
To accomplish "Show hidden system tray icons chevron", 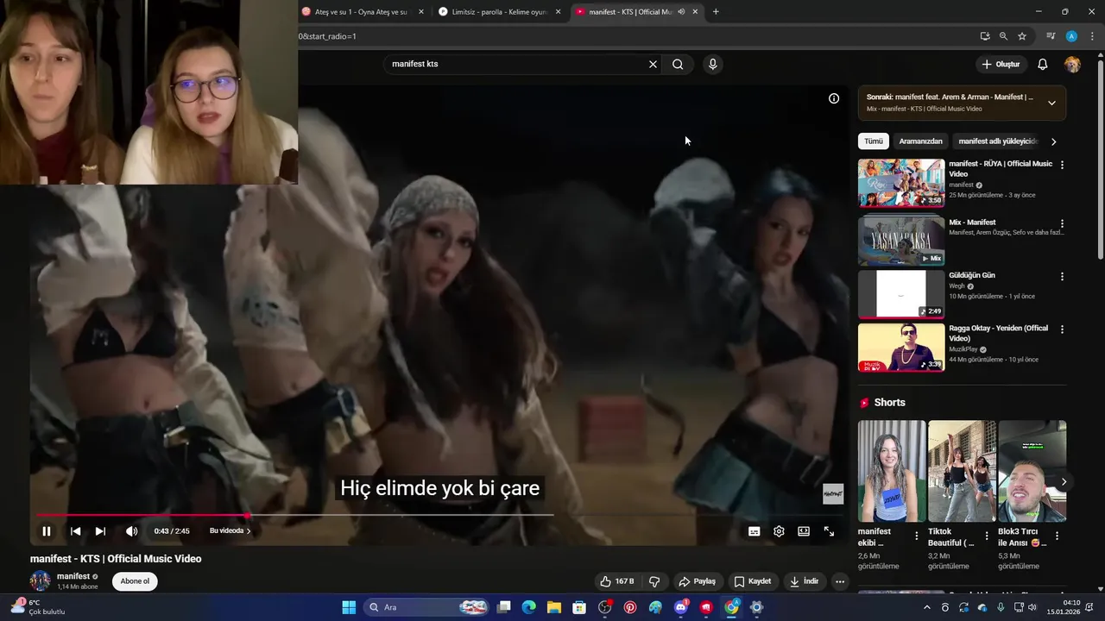I will tap(927, 607).
